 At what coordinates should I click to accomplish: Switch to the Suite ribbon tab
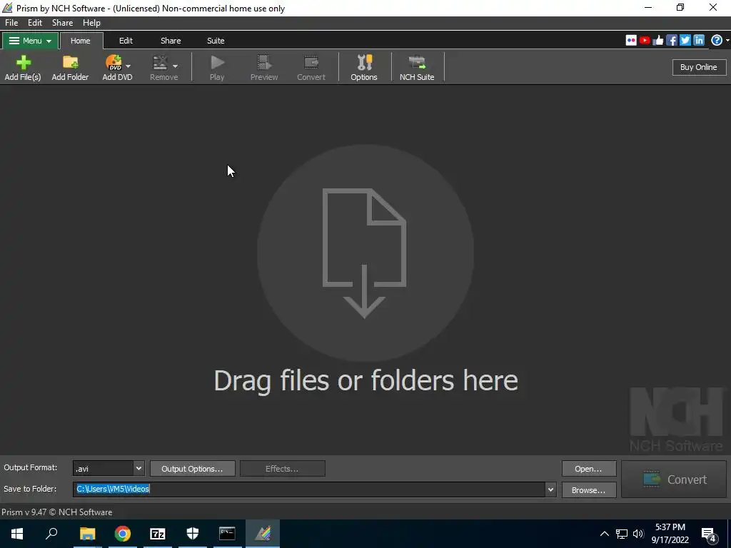pos(216,41)
